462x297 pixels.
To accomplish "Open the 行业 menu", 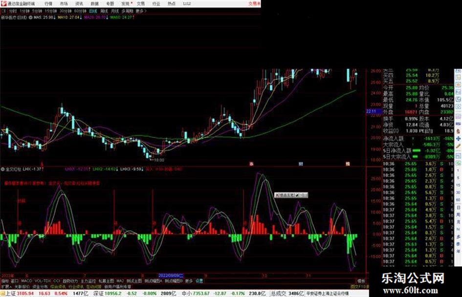I will click(x=156, y=3).
